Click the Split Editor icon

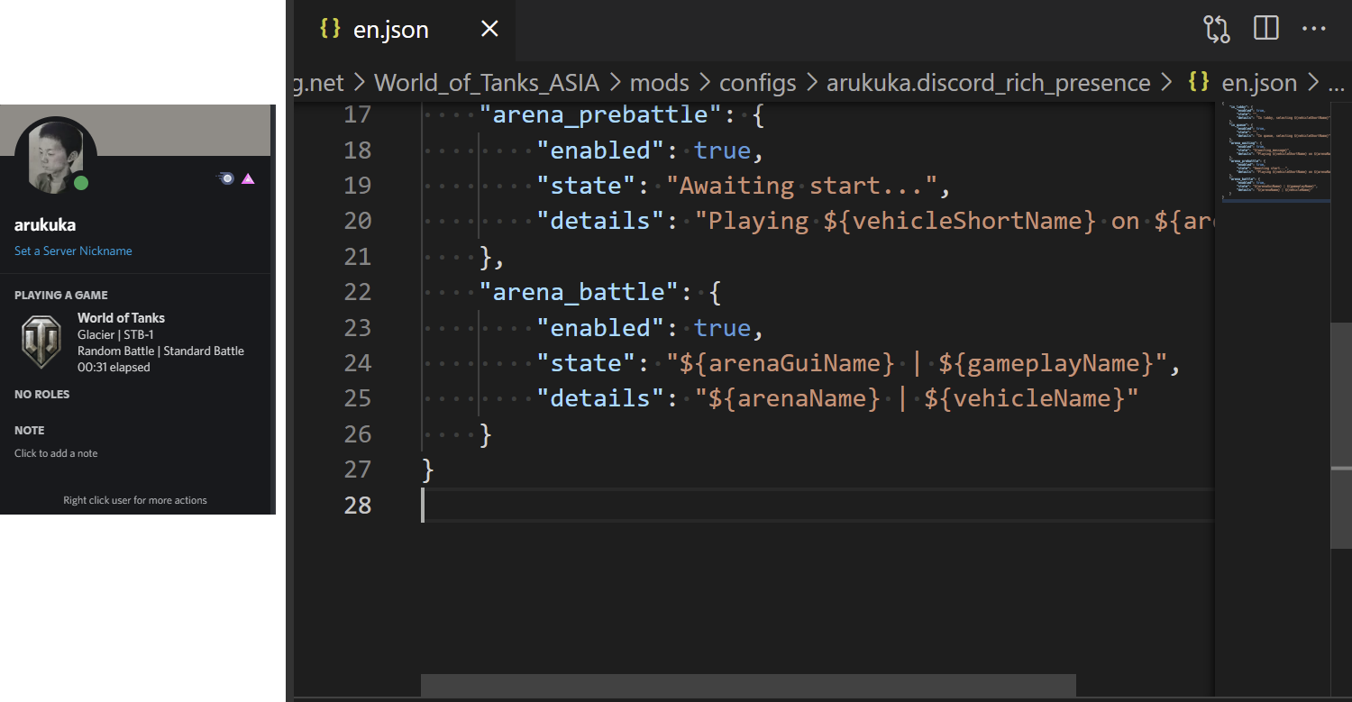(1265, 29)
